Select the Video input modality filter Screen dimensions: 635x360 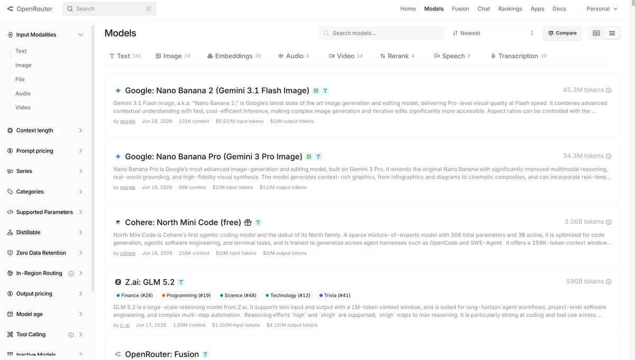[23, 108]
